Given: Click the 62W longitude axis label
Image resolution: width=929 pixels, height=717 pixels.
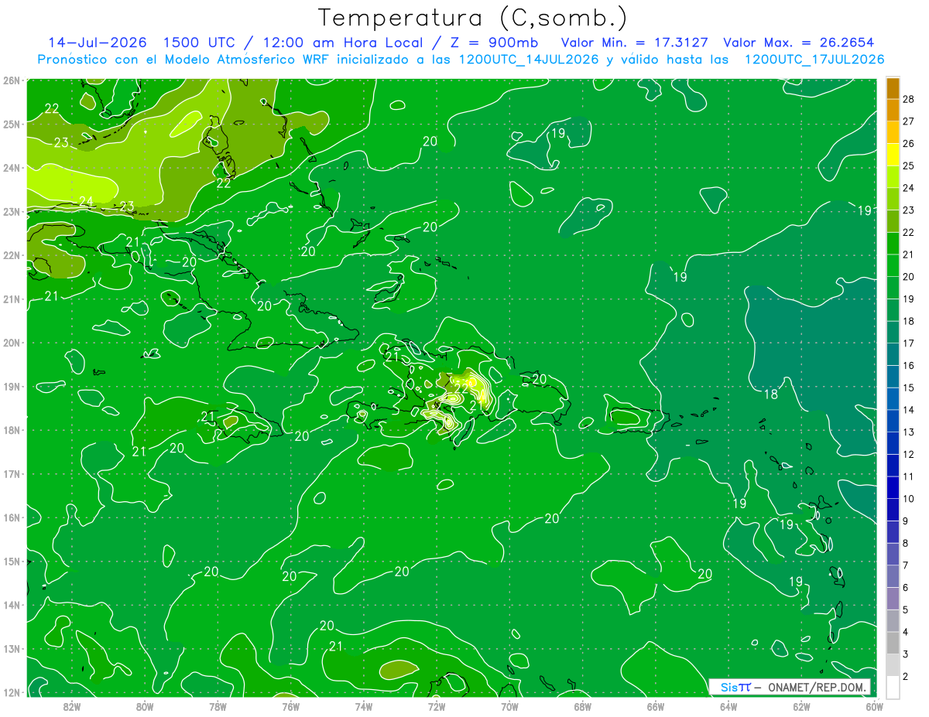Looking at the screenshot, I should [801, 707].
